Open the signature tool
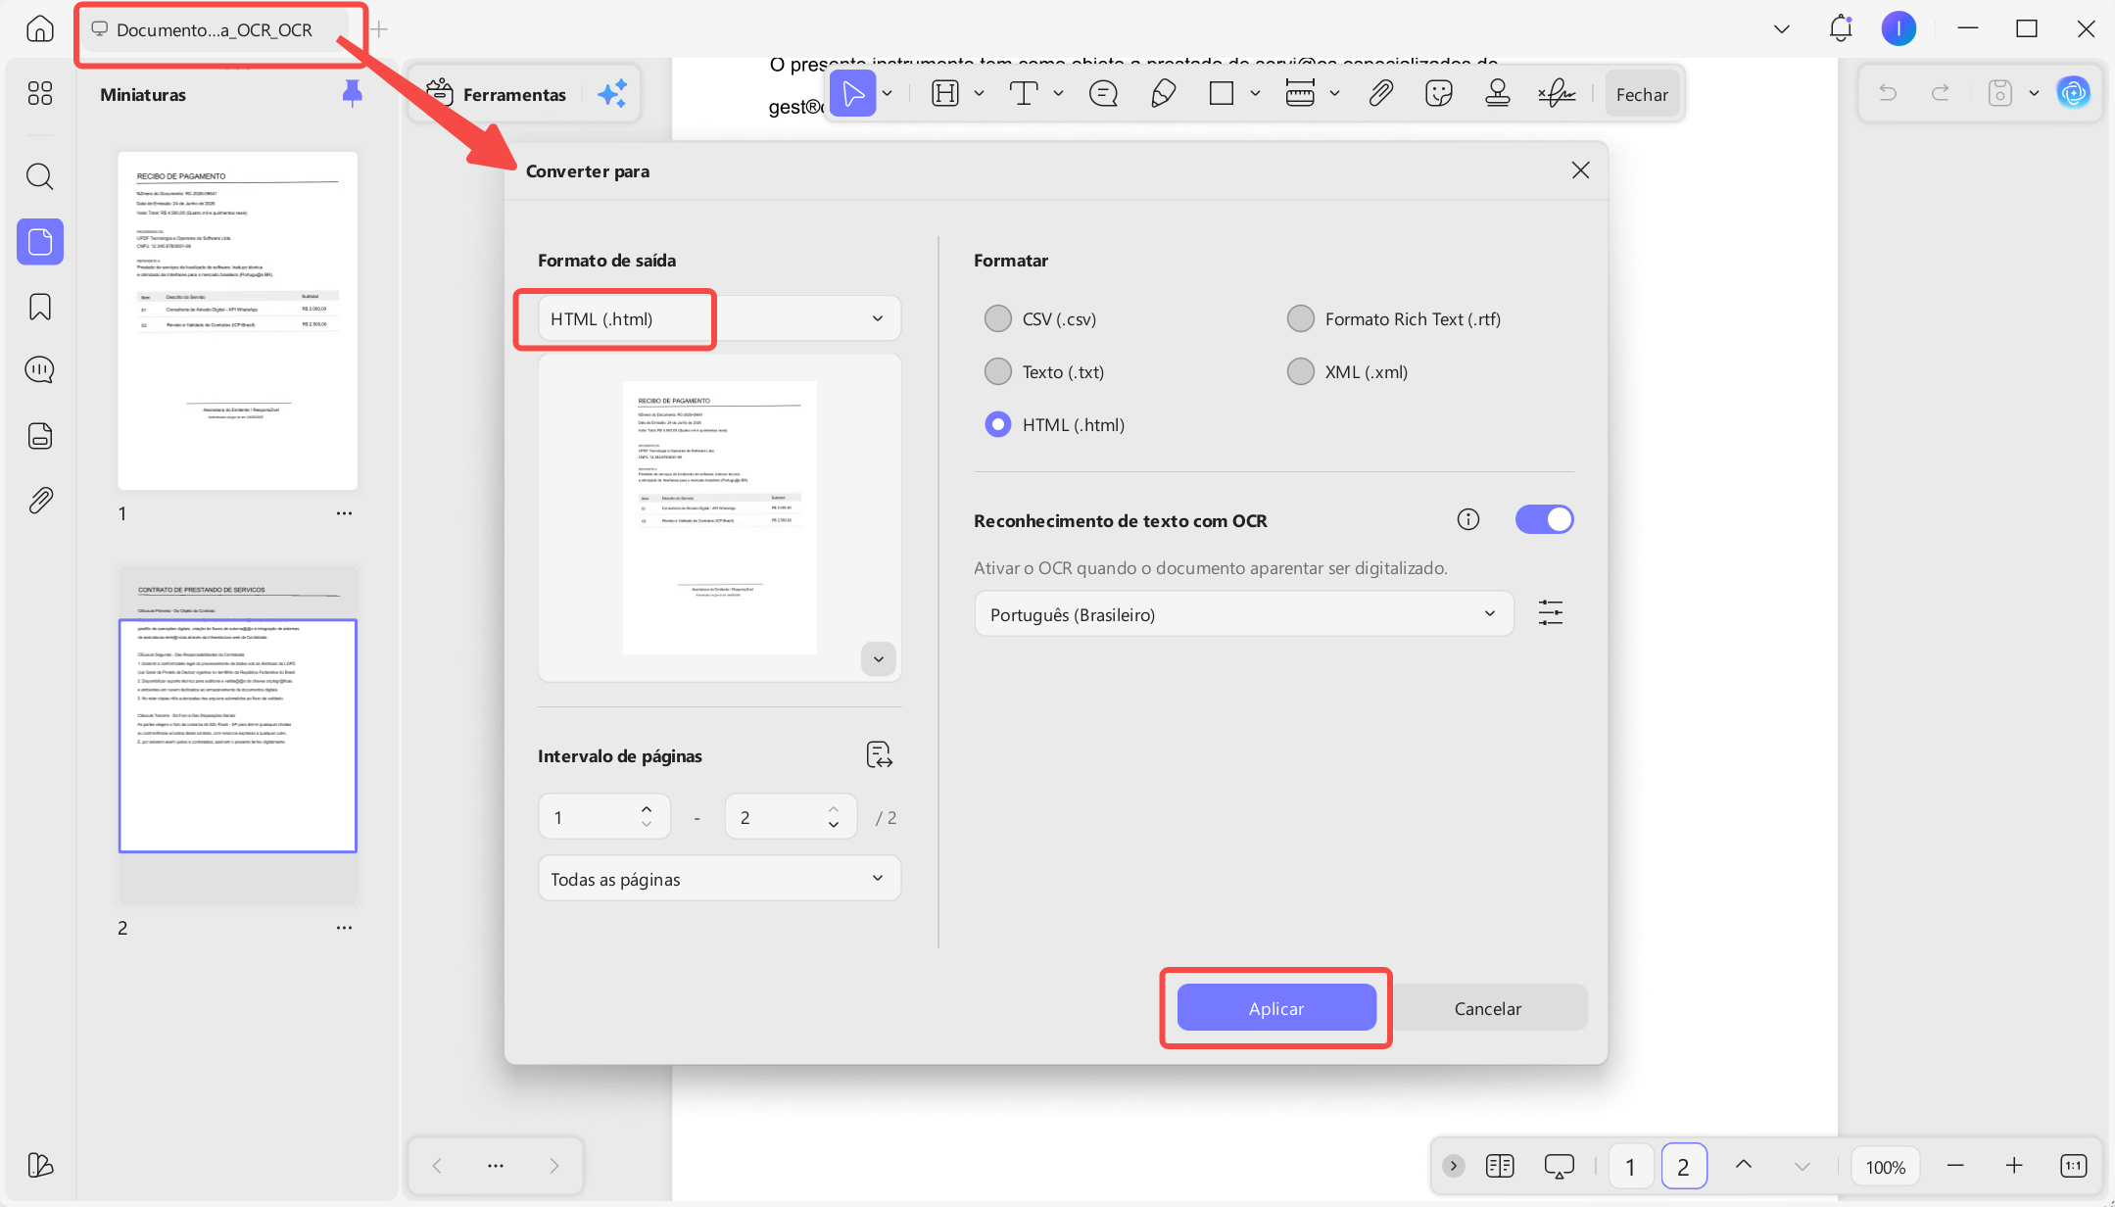The image size is (2115, 1207). point(1557,94)
